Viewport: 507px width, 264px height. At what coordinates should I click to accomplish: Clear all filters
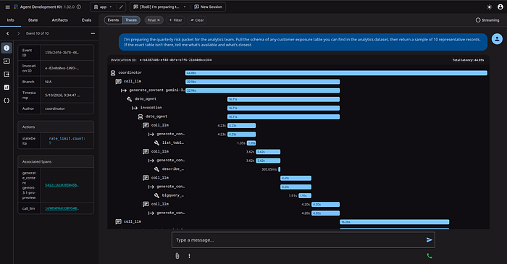[x=197, y=20]
